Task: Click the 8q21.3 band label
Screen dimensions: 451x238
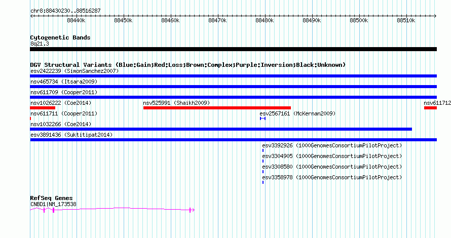Action: (40, 44)
